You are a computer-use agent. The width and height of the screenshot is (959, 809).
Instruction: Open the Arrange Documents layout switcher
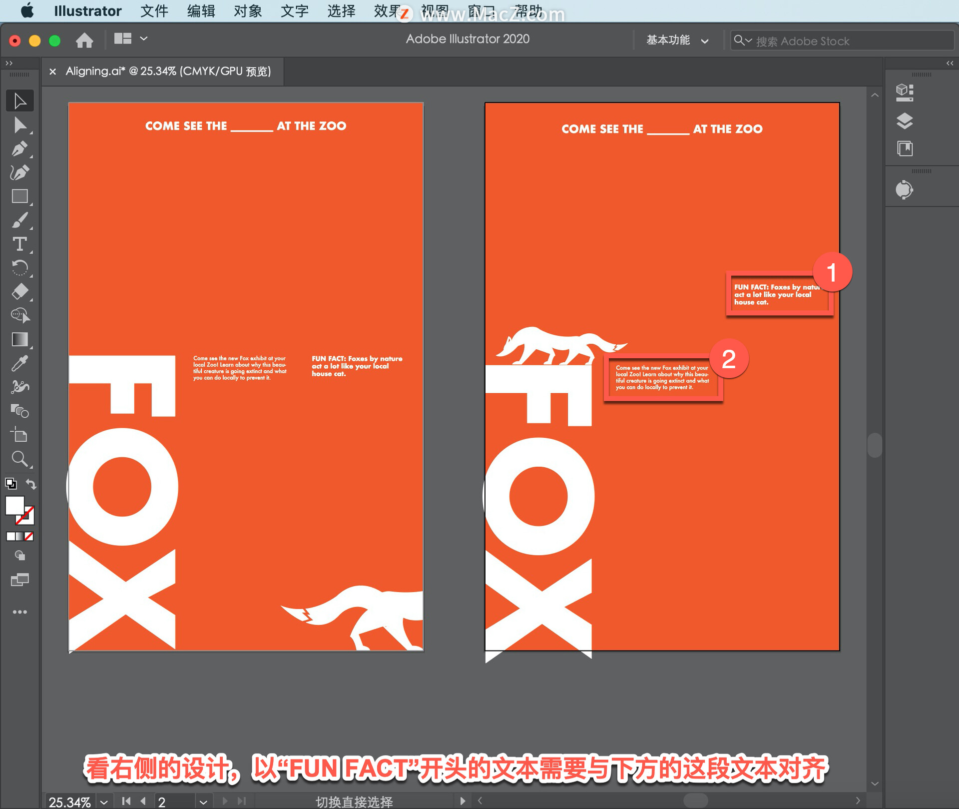123,39
